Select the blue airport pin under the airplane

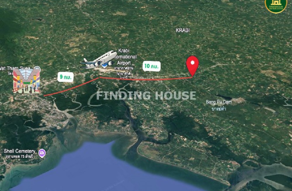point(105,65)
